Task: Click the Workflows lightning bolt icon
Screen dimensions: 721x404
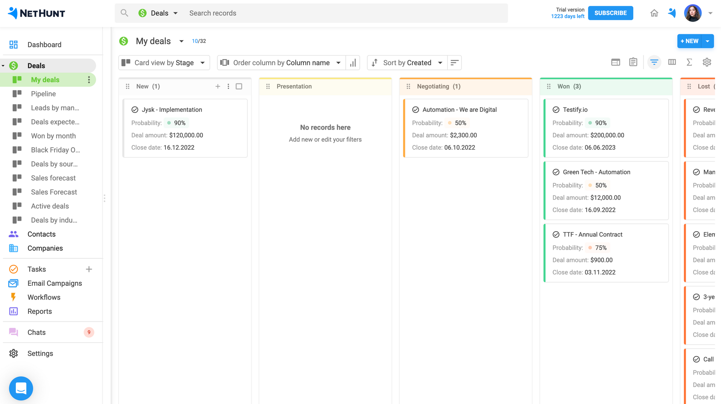Action: pos(13,297)
